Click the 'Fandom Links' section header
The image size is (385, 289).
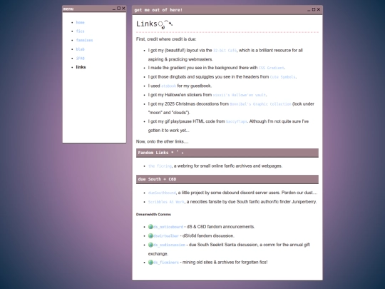click(x=227, y=153)
